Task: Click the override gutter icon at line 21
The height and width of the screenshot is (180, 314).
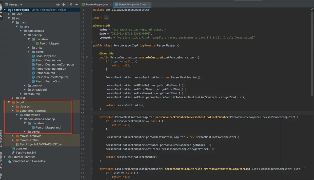Action: coord(87,57)
